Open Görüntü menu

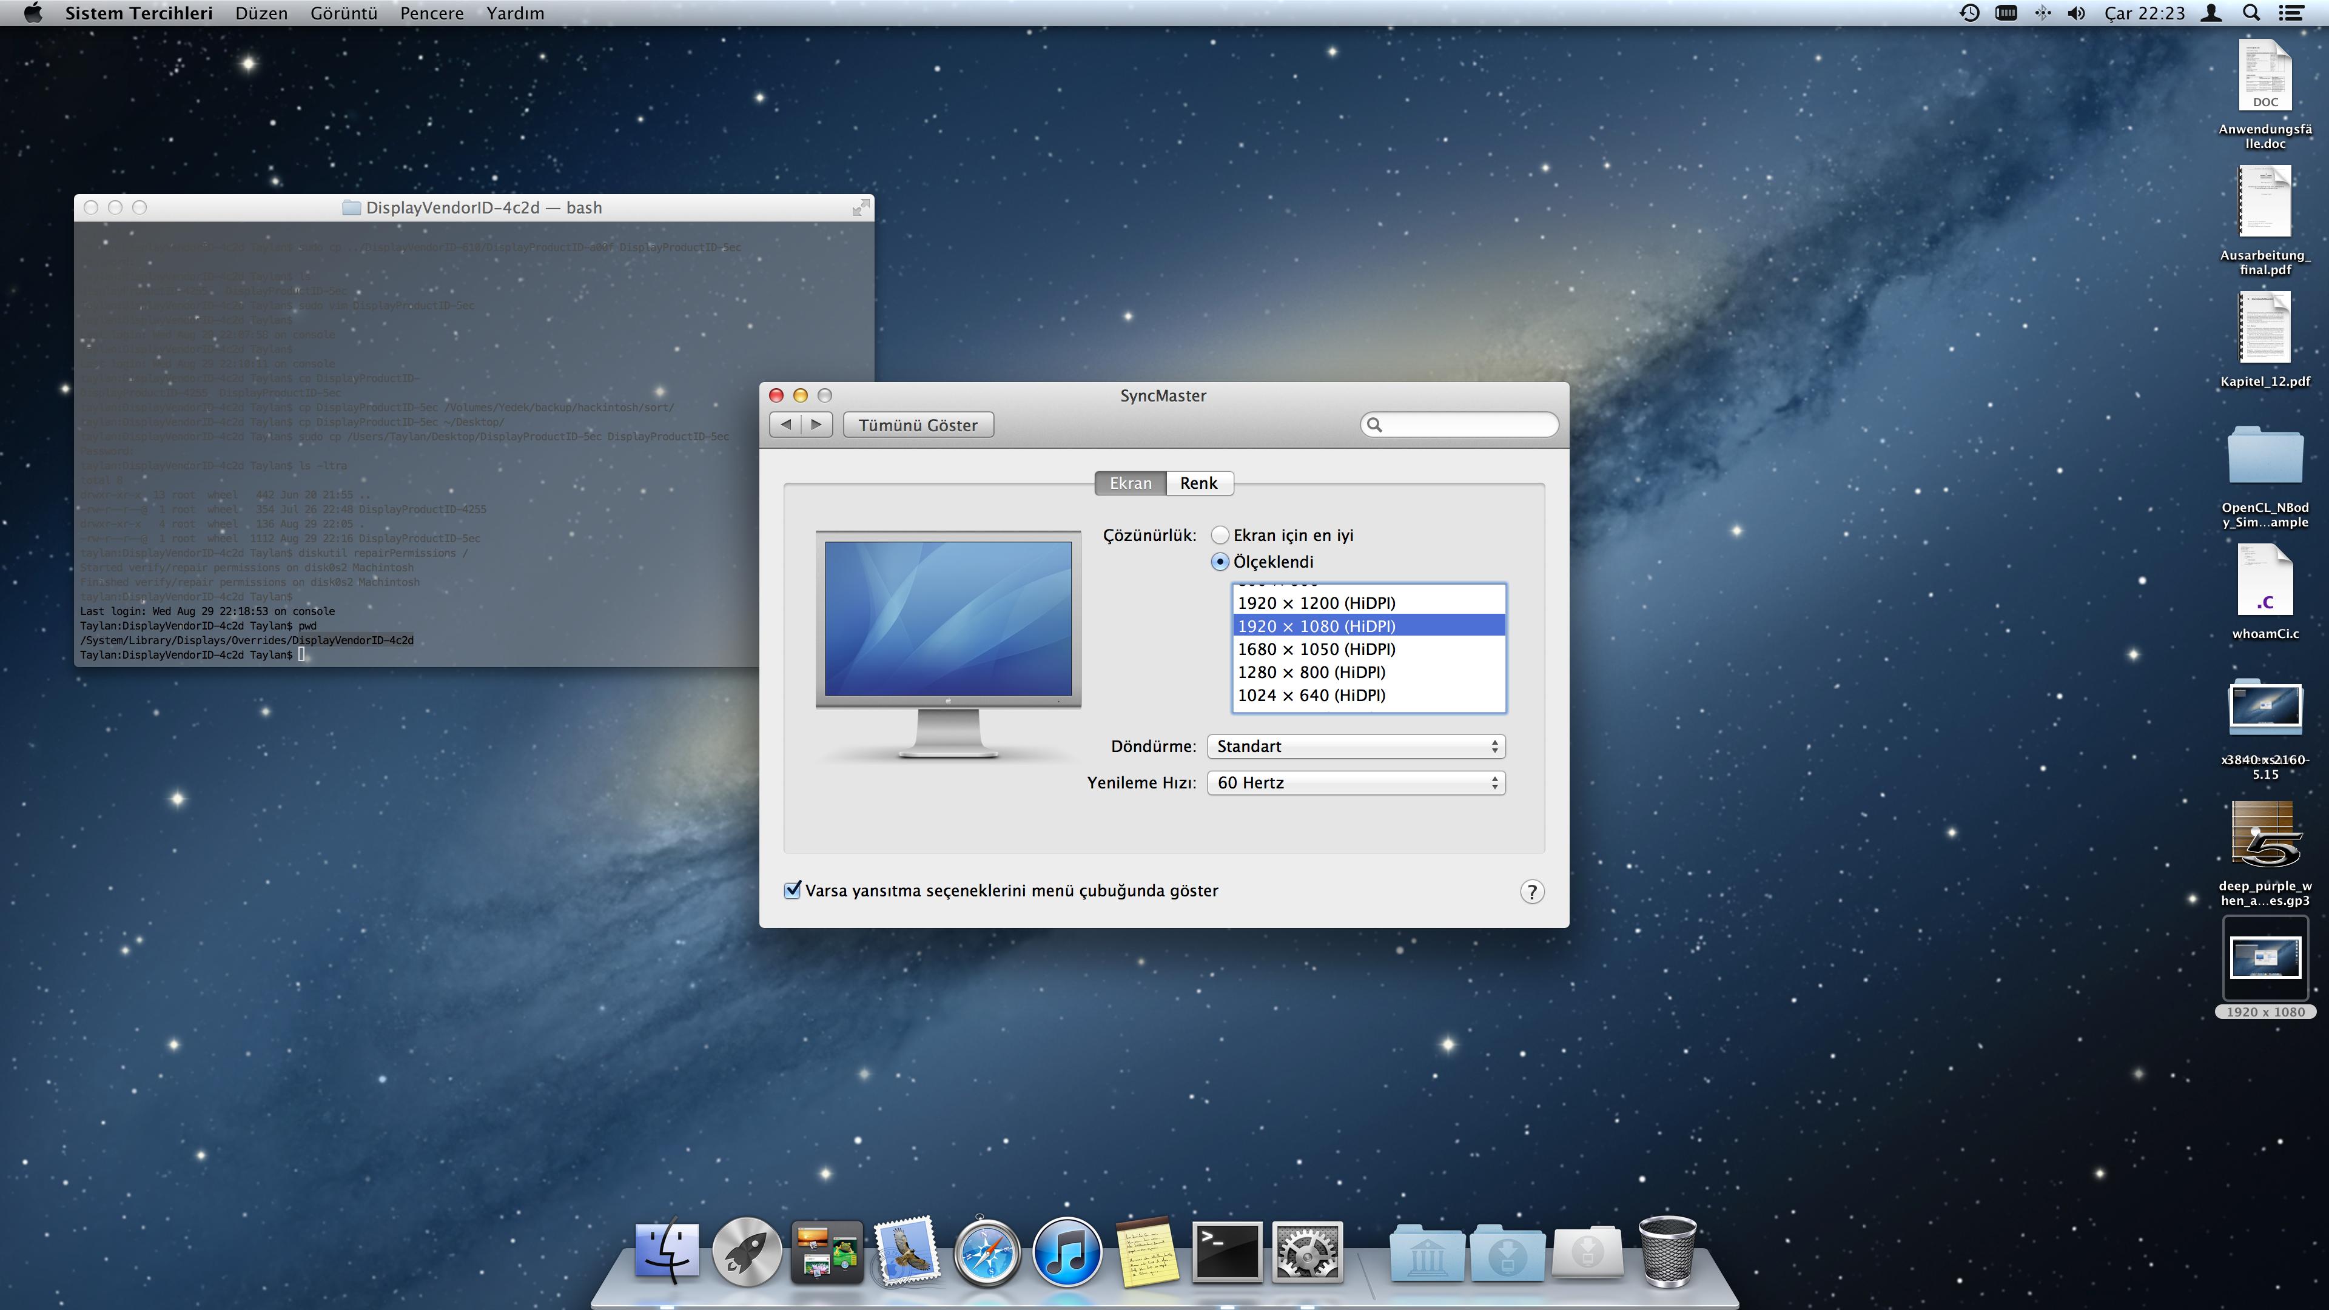point(343,13)
